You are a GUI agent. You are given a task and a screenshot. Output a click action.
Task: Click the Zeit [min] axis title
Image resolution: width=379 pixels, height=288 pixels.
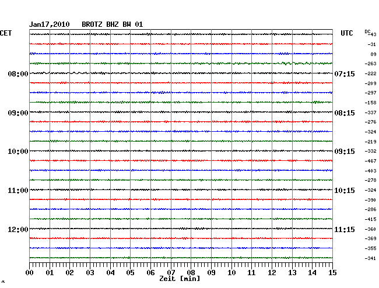pyautogui.click(x=181, y=279)
